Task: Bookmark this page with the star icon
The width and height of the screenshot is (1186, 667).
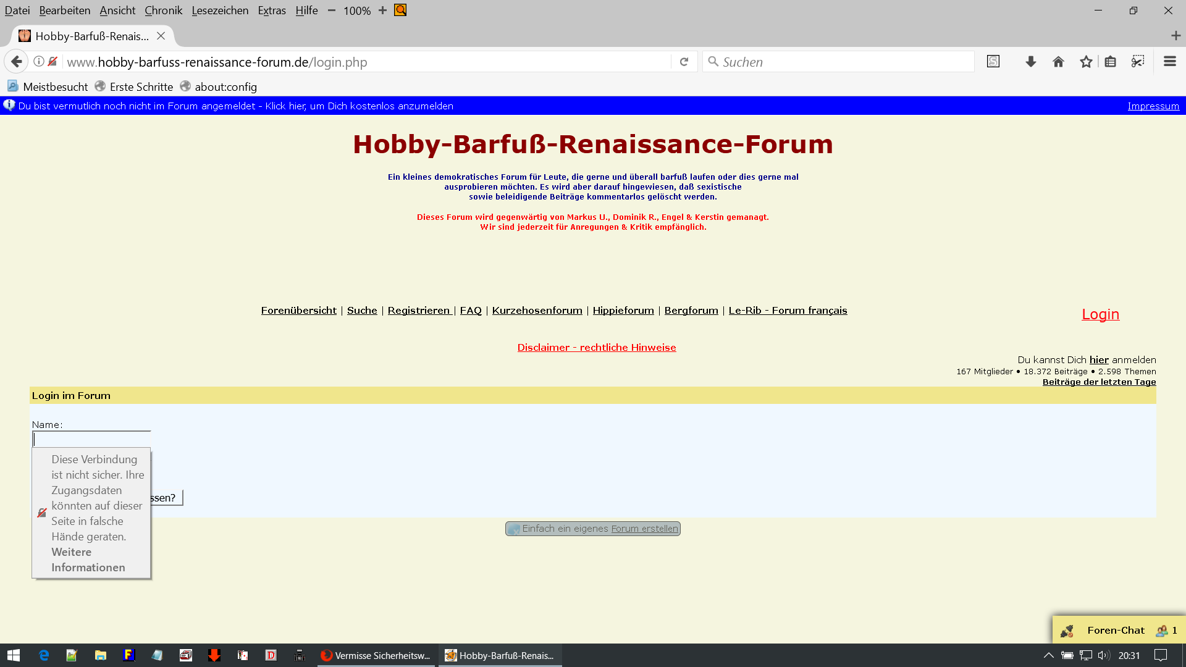Action: [1086, 62]
